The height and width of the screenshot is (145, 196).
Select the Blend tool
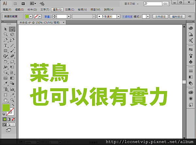pos(12,83)
